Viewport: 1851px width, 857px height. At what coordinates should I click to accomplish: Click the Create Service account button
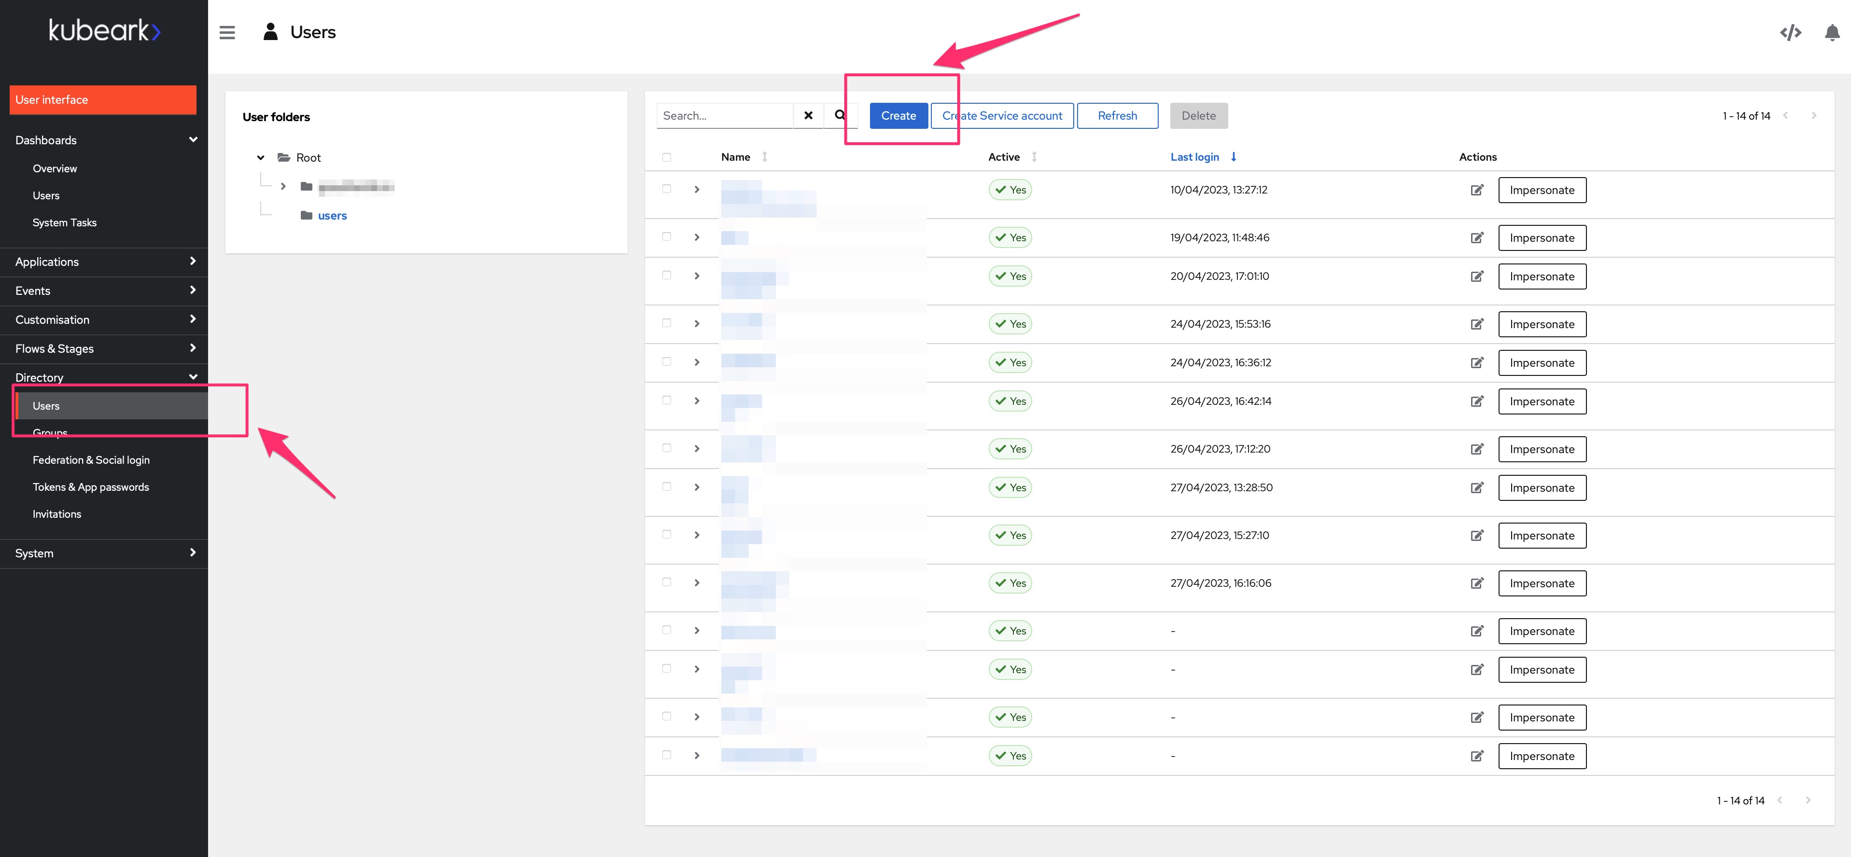[x=1002, y=116]
